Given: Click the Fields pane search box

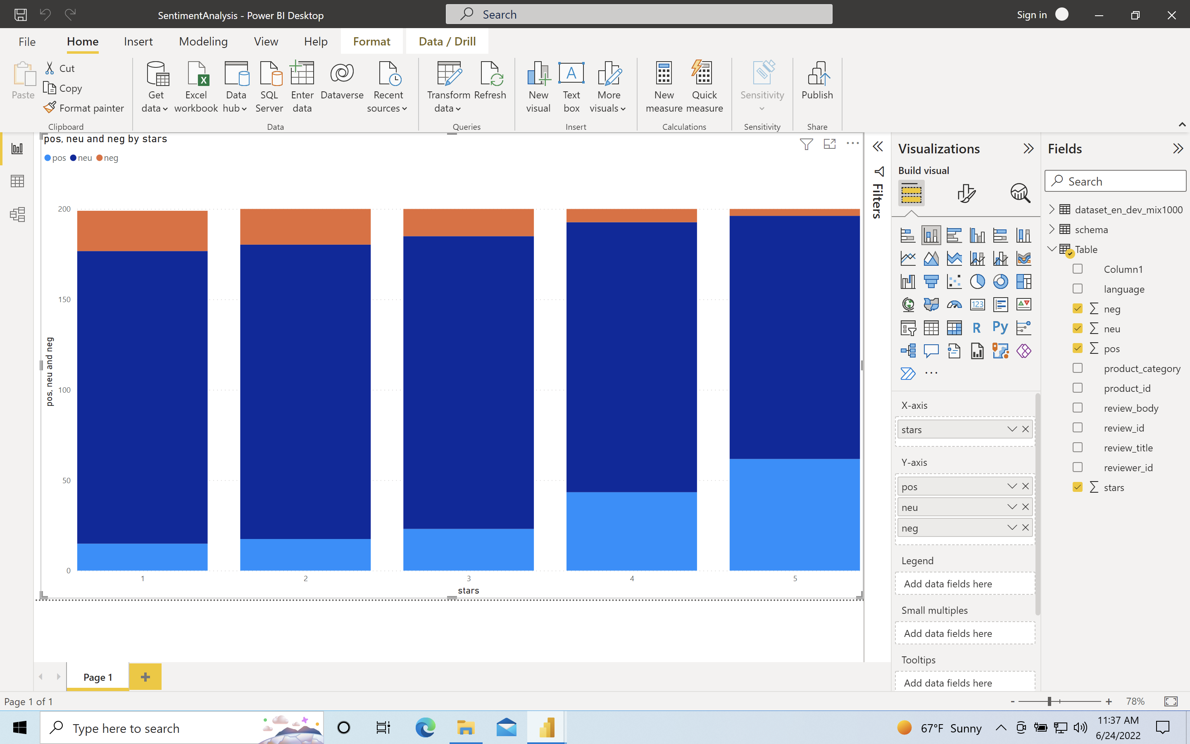Looking at the screenshot, I should [x=1121, y=181].
